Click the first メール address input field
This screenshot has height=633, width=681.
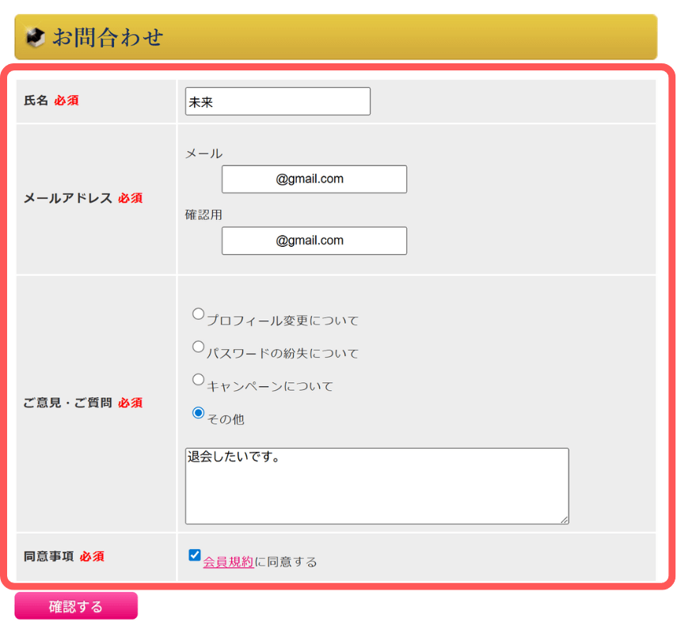coord(314,180)
